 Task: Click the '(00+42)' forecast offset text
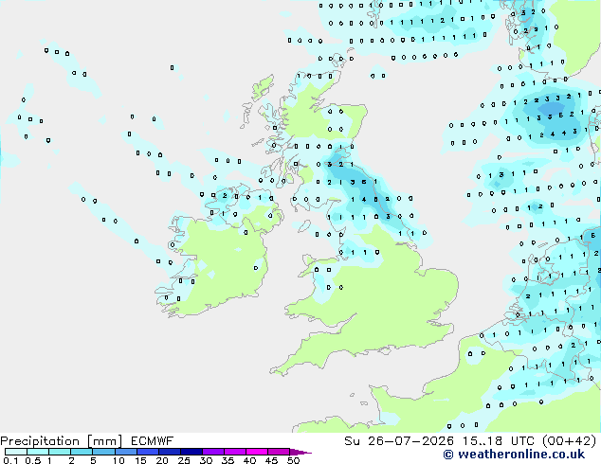tap(570, 441)
